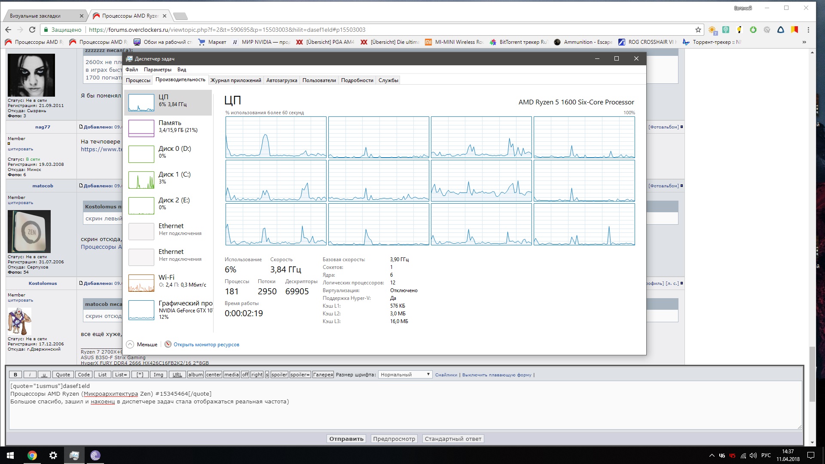825x464 pixels.
Task: Open the font size dropdown Нормальный
Action: click(405, 375)
